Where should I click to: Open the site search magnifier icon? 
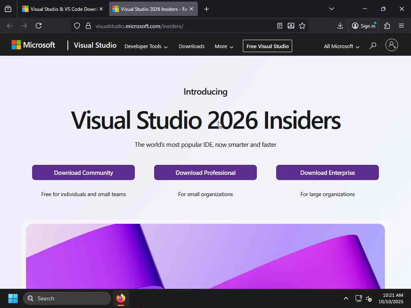(373, 46)
